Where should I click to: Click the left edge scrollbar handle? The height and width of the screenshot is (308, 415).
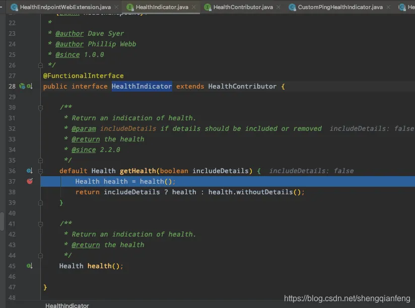point(2,221)
